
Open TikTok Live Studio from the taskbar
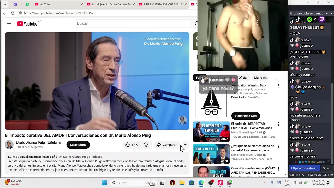coord(220,183)
